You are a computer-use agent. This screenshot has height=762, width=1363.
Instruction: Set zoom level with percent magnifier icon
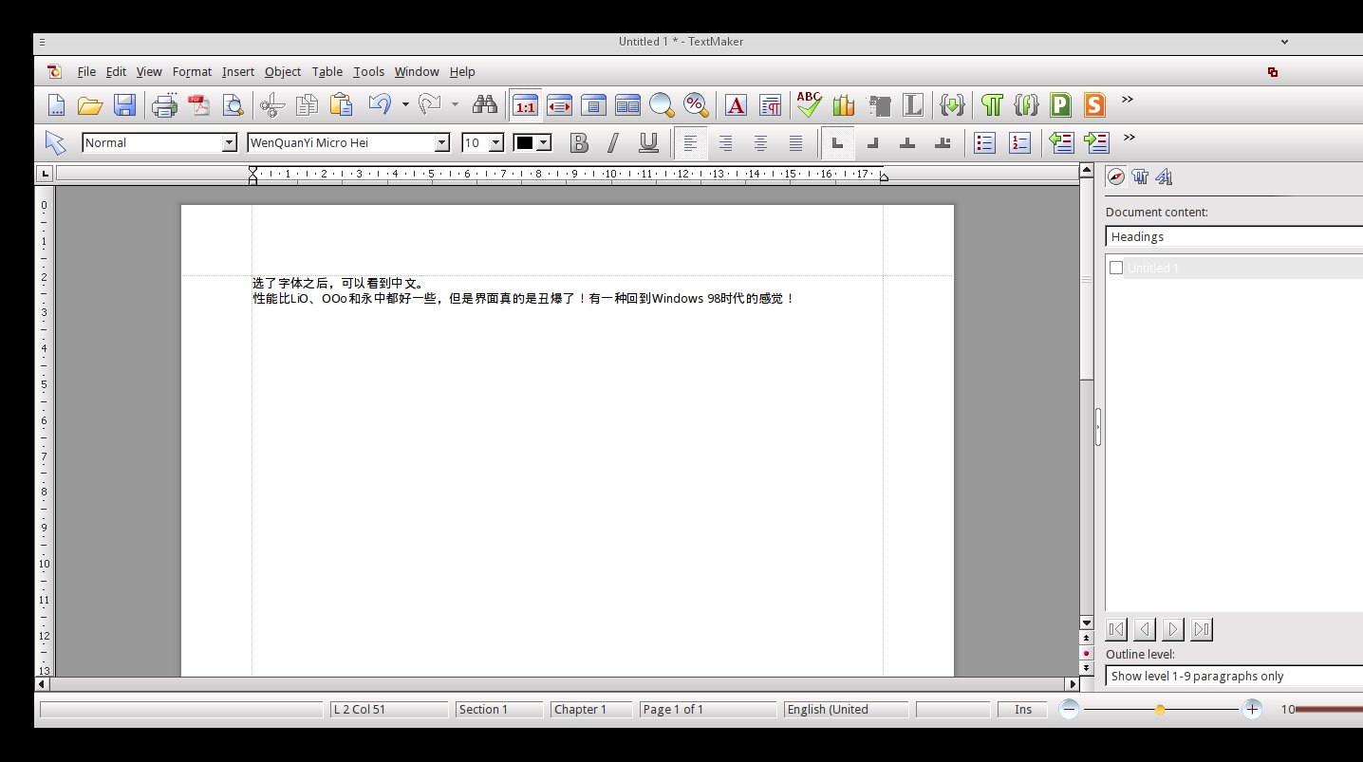(696, 104)
